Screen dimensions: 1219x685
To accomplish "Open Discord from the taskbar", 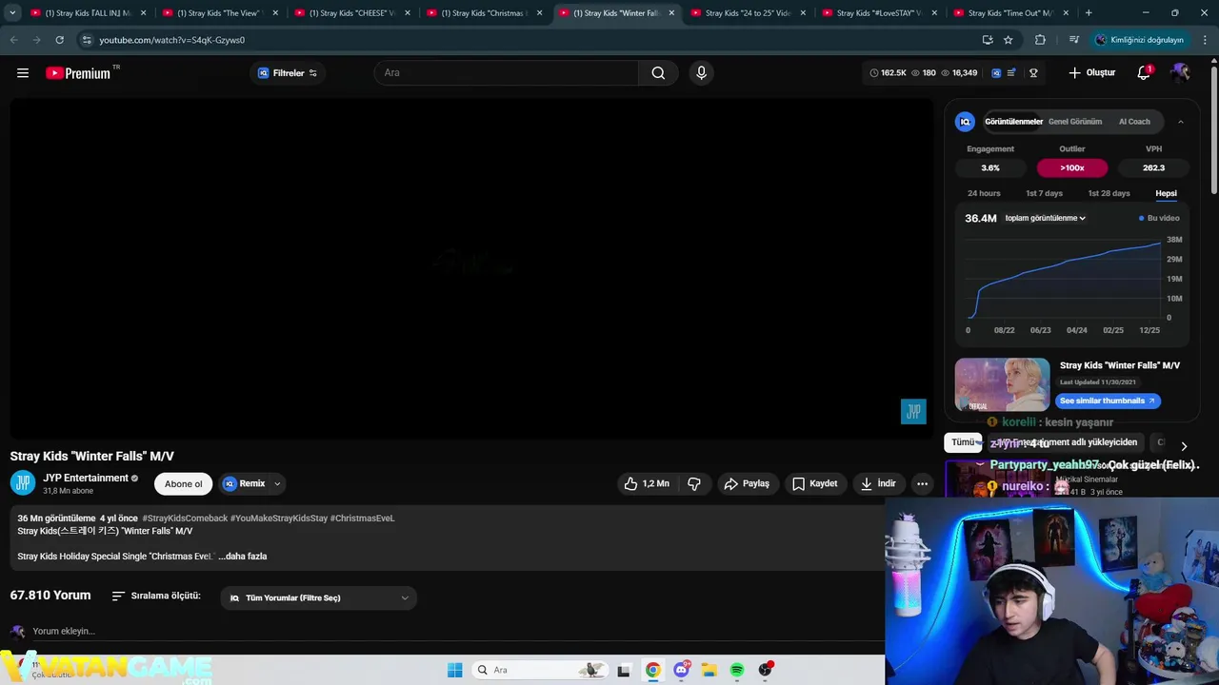I will point(681,670).
